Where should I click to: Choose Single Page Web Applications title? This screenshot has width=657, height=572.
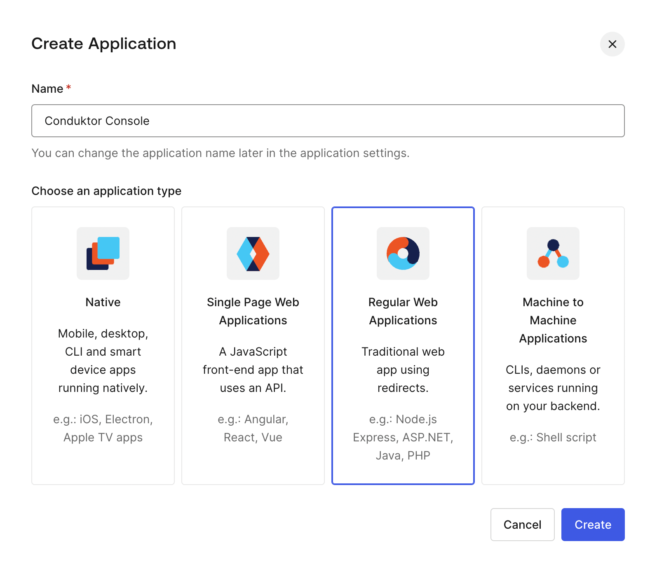[x=253, y=311]
